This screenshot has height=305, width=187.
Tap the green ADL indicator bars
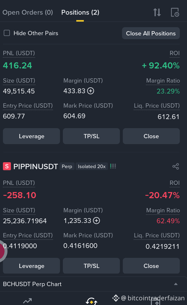113,166
